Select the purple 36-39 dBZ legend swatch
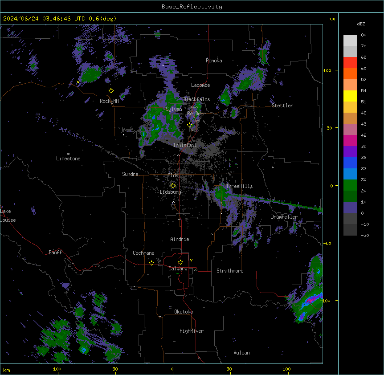This screenshot has height=375, width=384. click(350, 152)
